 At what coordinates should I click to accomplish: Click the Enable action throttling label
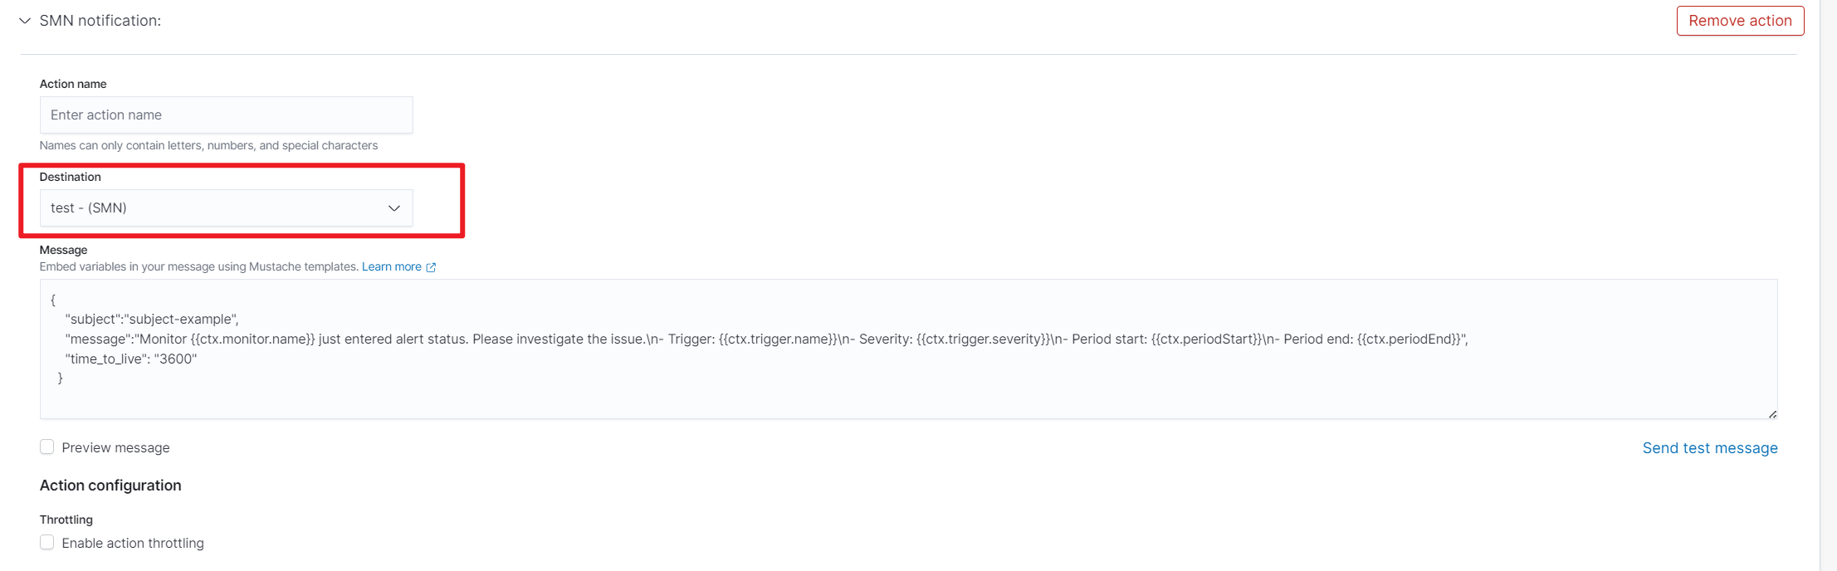pos(133,544)
